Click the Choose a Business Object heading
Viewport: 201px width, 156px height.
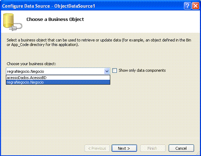pyautogui.click(x=55, y=19)
